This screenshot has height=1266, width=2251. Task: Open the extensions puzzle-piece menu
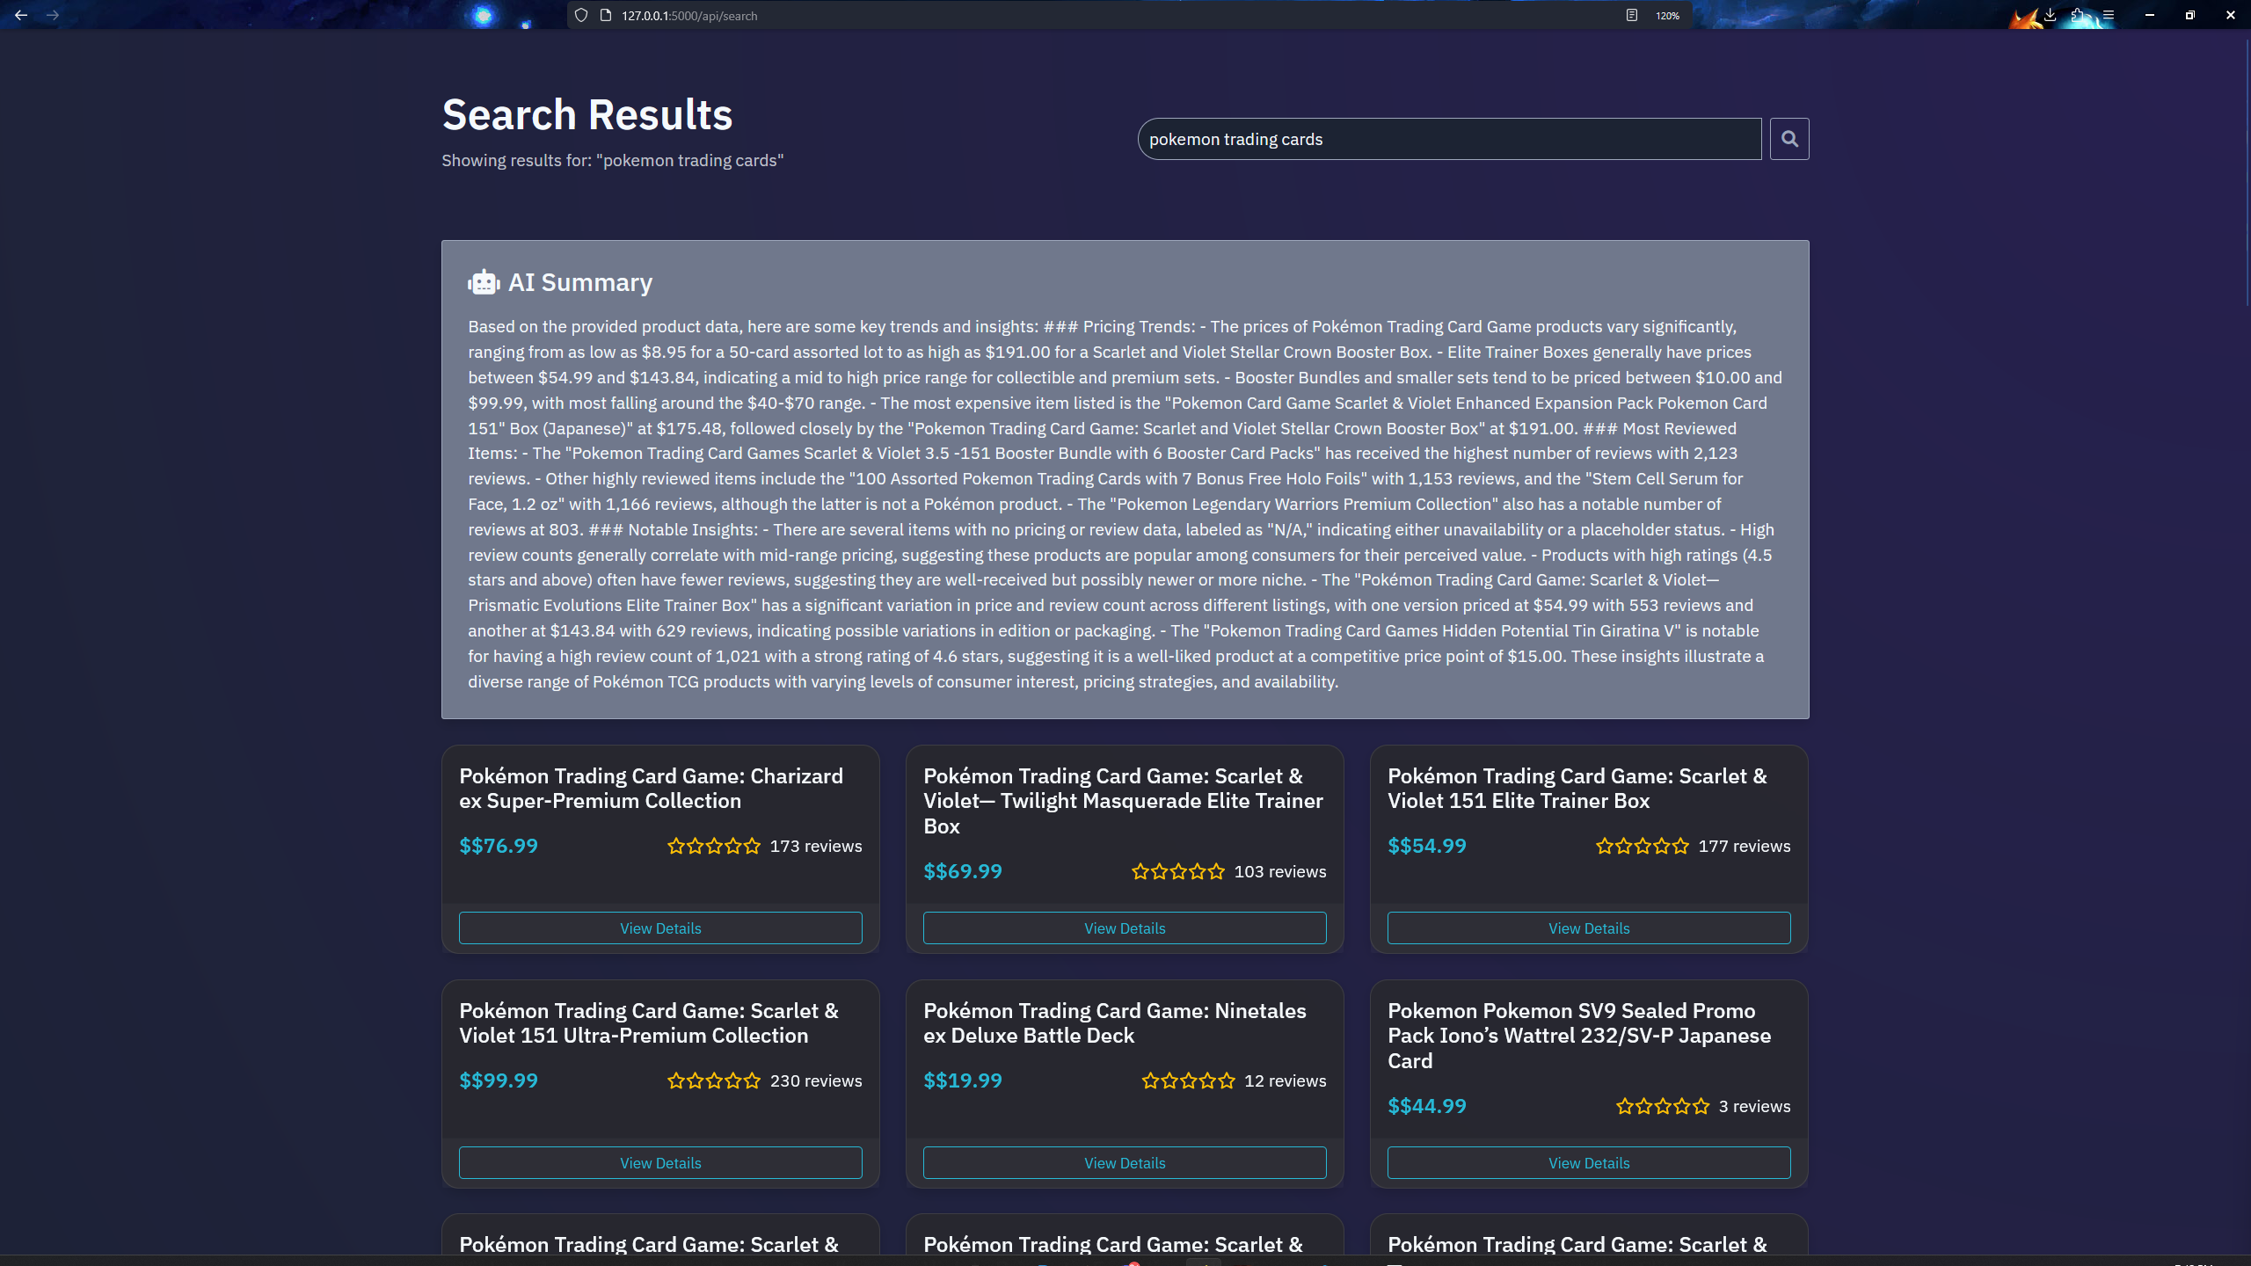click(x=2078, y=15)
